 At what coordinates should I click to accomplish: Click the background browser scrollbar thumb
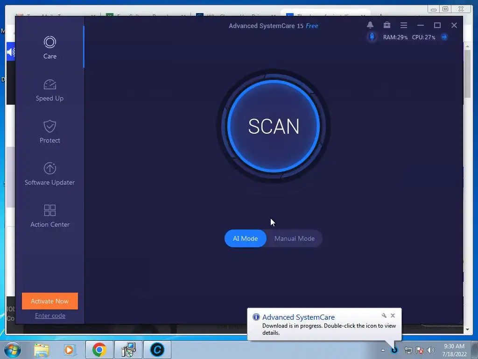pos(467,74)
